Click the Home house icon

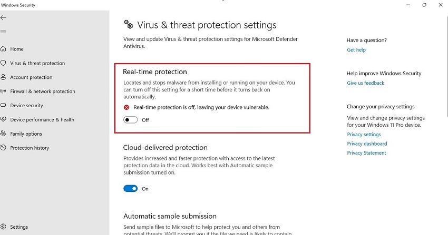(x=4, y=49)
